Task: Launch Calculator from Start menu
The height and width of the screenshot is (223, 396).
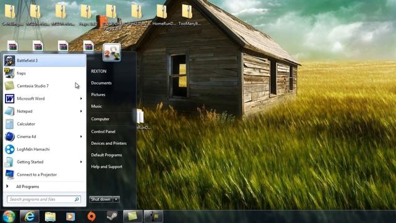Action: point(45,124)
